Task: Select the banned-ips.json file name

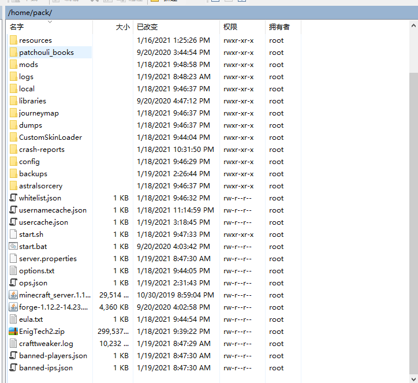Action: (46, 368)
